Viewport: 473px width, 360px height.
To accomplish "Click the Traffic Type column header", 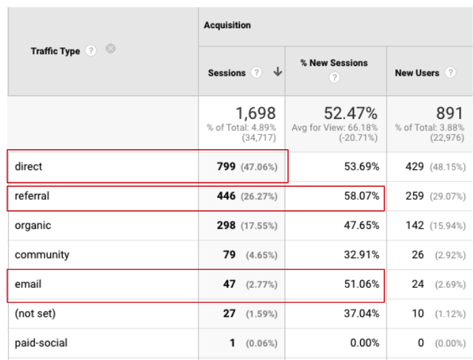I will pyautogui.click(x=55, y=52).
